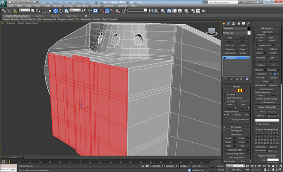Switch to the Modify command panel tab
Viewport: 283px width, 172px height.
tap(229, 23)
